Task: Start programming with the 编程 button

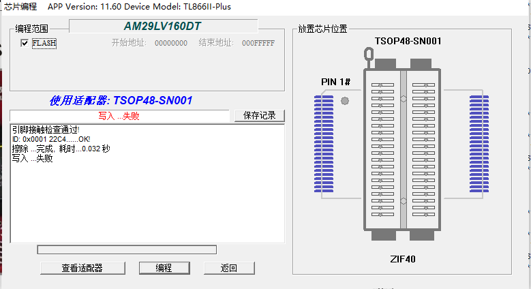Action: [x=164, y=268]
